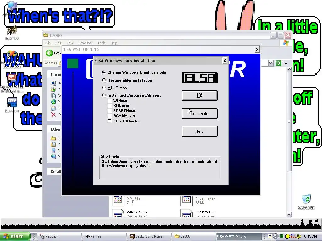Click the Windows flag logo in E2000
322x241 pixels.
pyautogui.click(x=286, y=43)
